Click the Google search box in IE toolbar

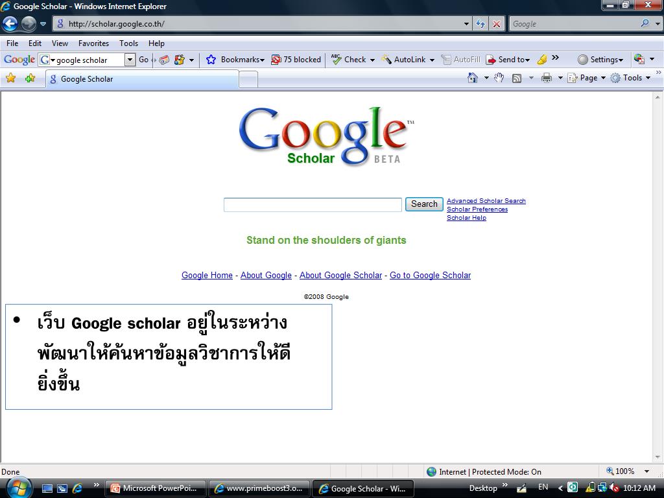pos(574,24)
